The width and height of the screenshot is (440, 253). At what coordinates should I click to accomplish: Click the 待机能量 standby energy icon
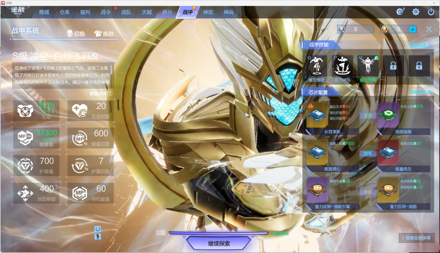80,193
